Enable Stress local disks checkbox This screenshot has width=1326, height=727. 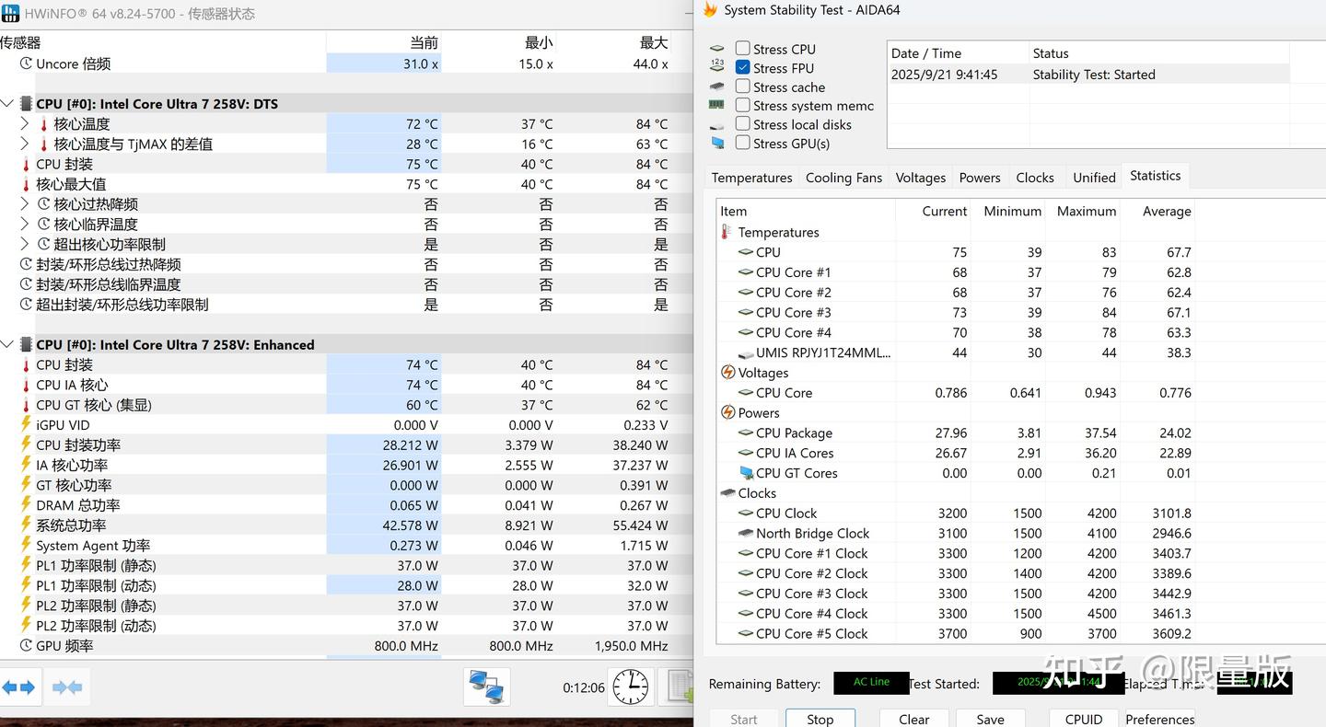[x=743, y=124]
